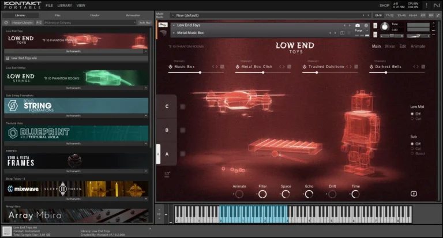Image resolution: width=443 pixels, height=238 pixels.
Task: Click the Instr Nav button
Action: pos(145,22)
